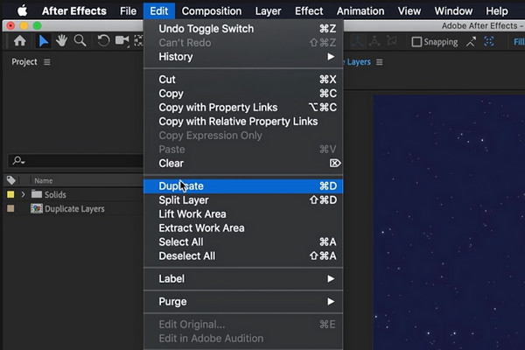The image size is (525, 350).
Task: Open the After Effects application menu
Action: pos(74,11)
